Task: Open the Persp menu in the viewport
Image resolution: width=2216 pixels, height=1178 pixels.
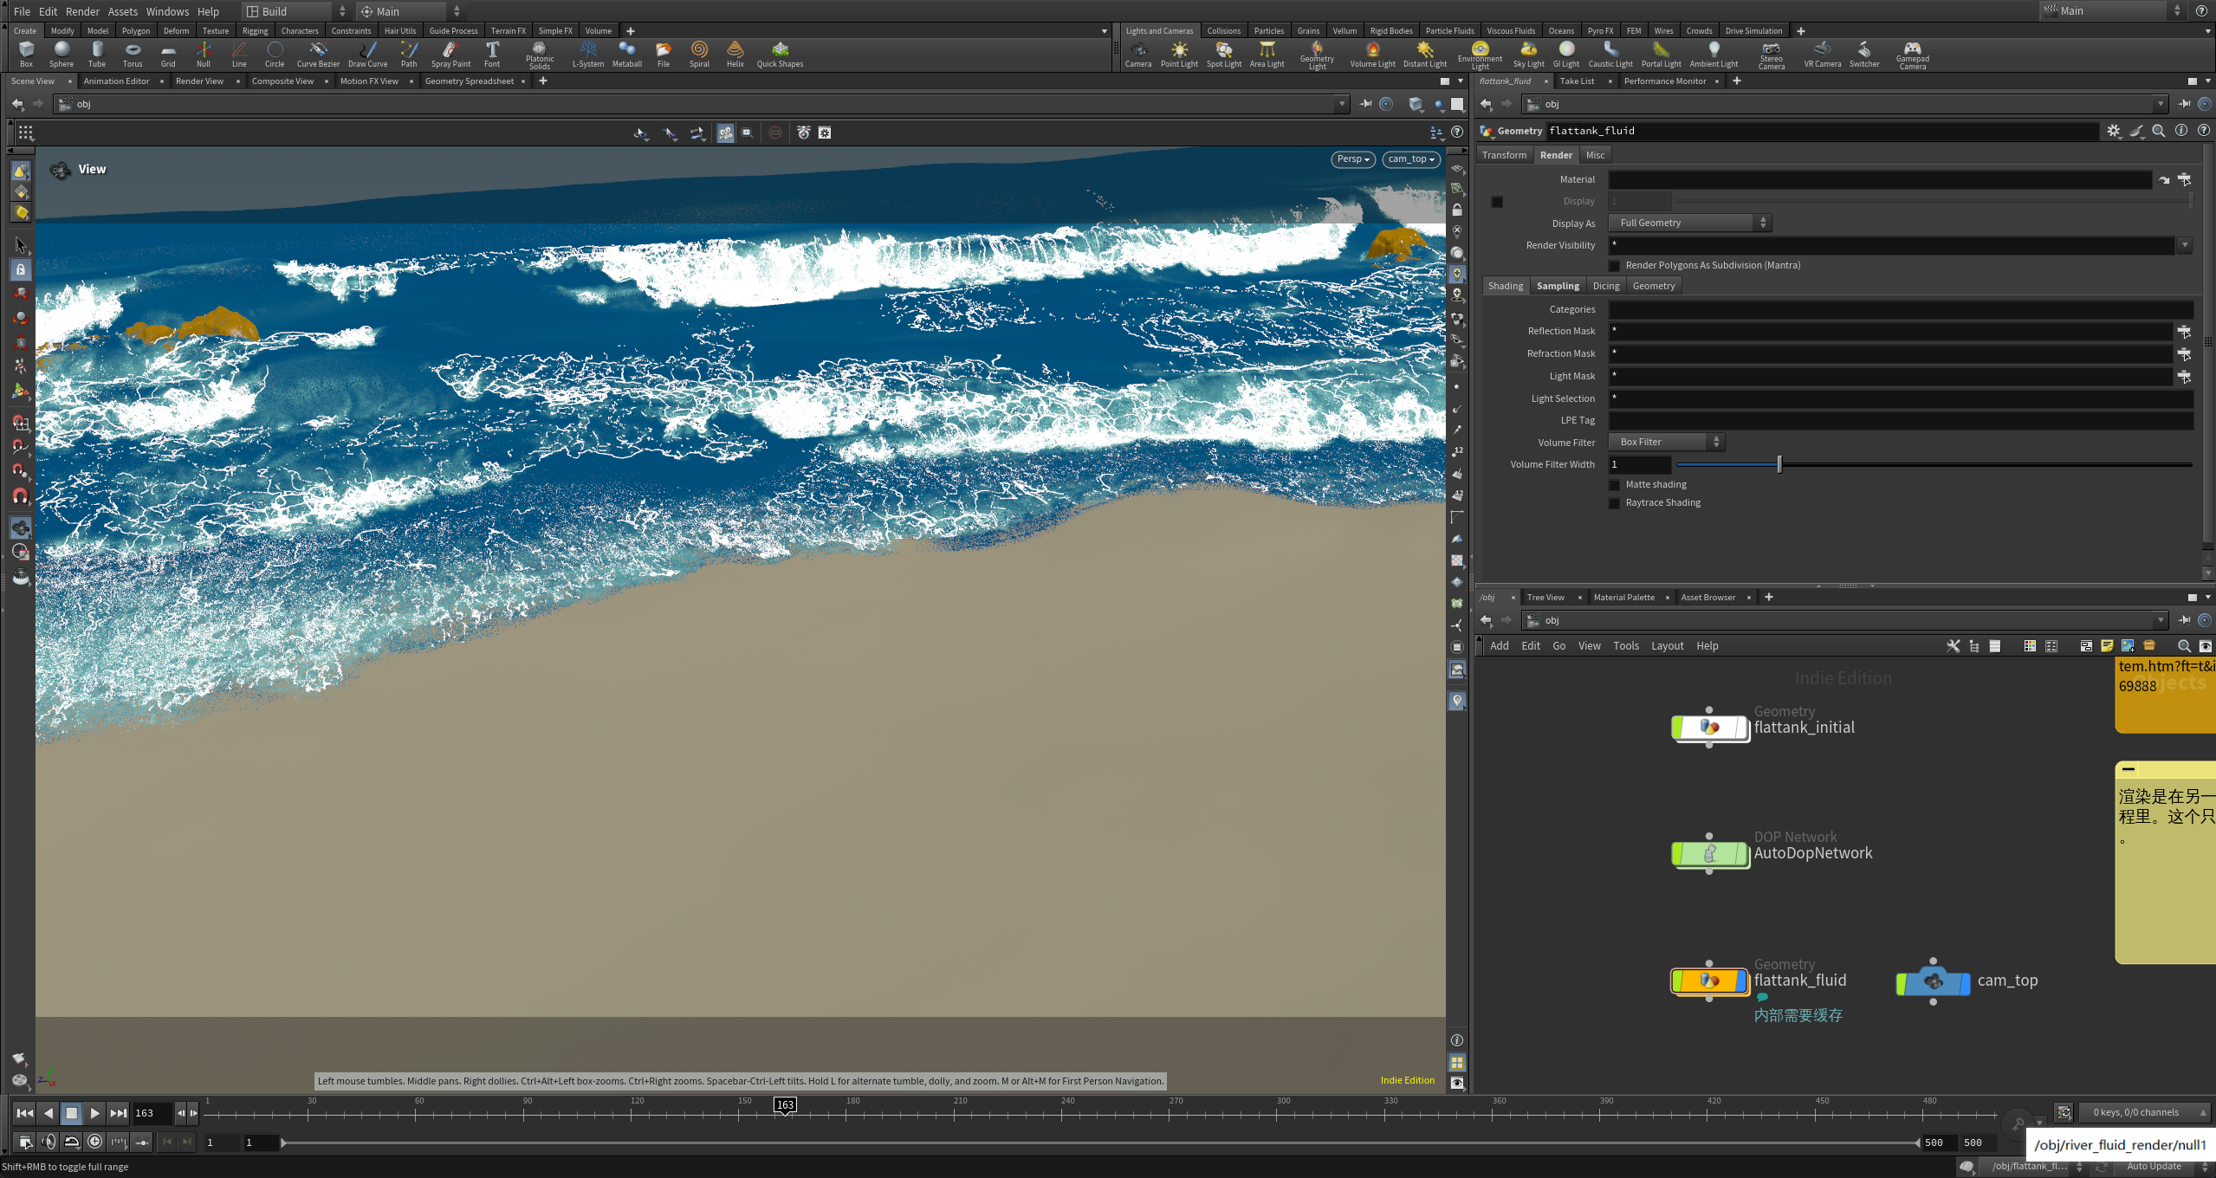Action: [x=1352, y=159]
